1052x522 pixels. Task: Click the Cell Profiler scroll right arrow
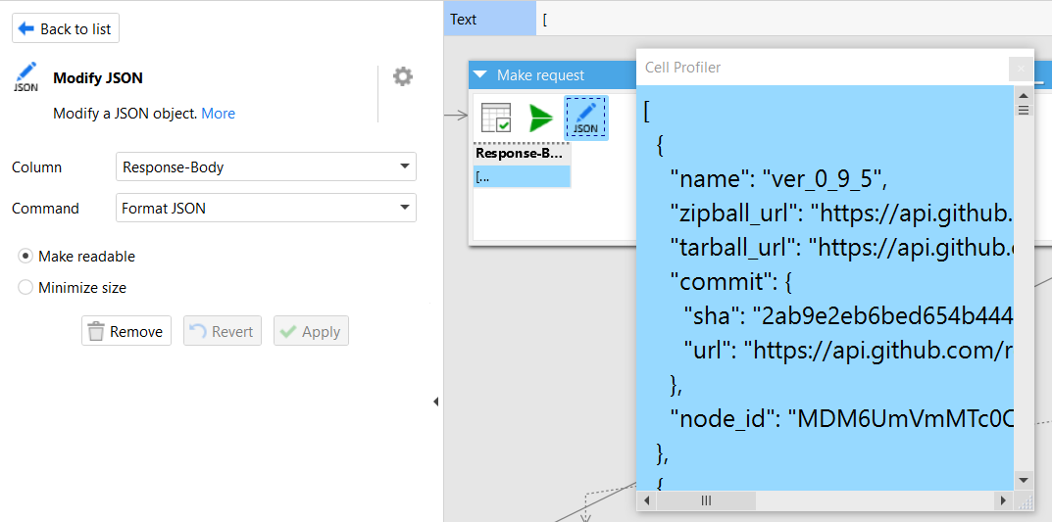tap(1002, 500)
